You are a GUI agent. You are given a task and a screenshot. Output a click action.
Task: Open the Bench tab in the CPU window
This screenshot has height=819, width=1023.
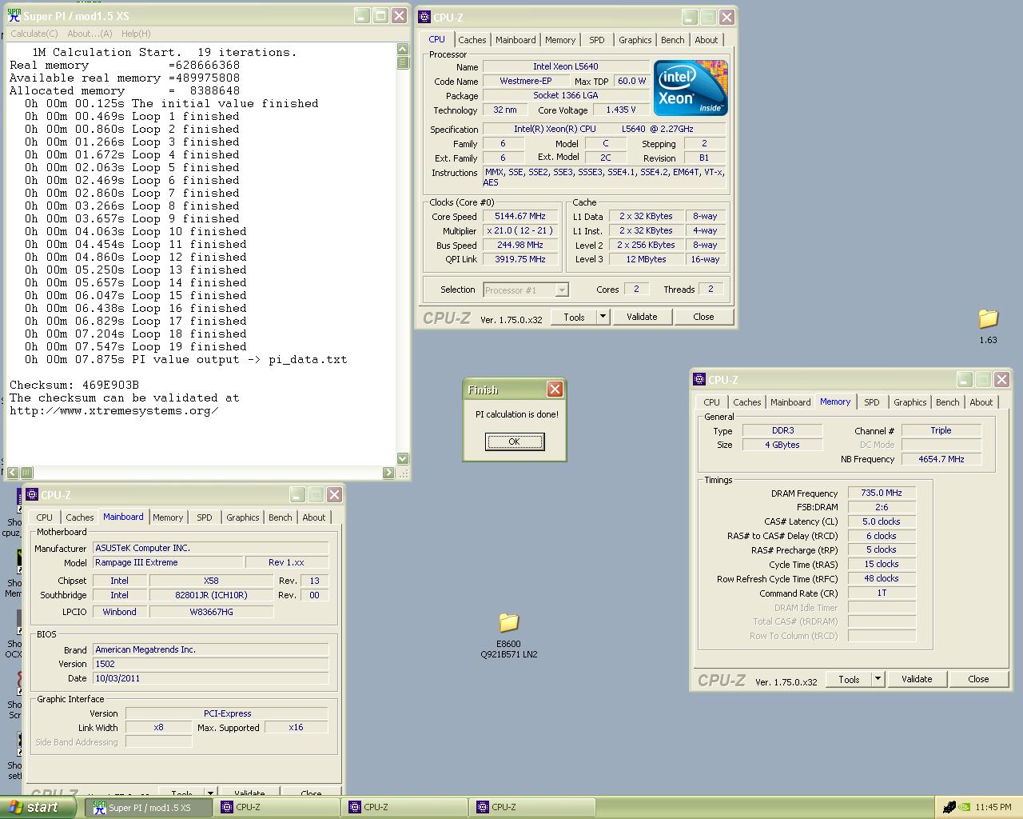672,40
